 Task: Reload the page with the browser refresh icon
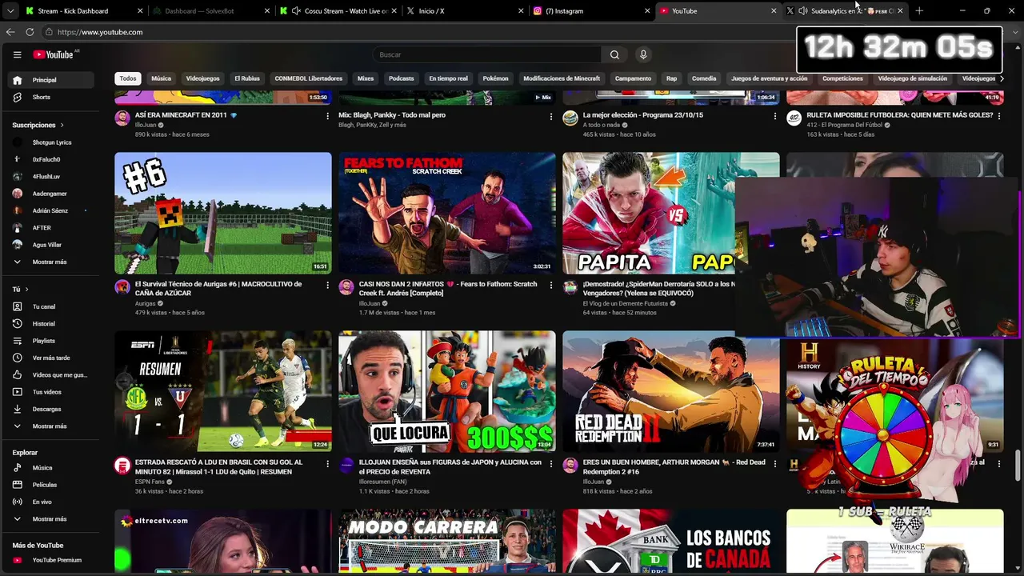[x=30, y=32]
